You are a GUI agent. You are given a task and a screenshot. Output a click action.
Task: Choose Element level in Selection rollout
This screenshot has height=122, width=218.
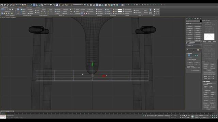point(197,55)
